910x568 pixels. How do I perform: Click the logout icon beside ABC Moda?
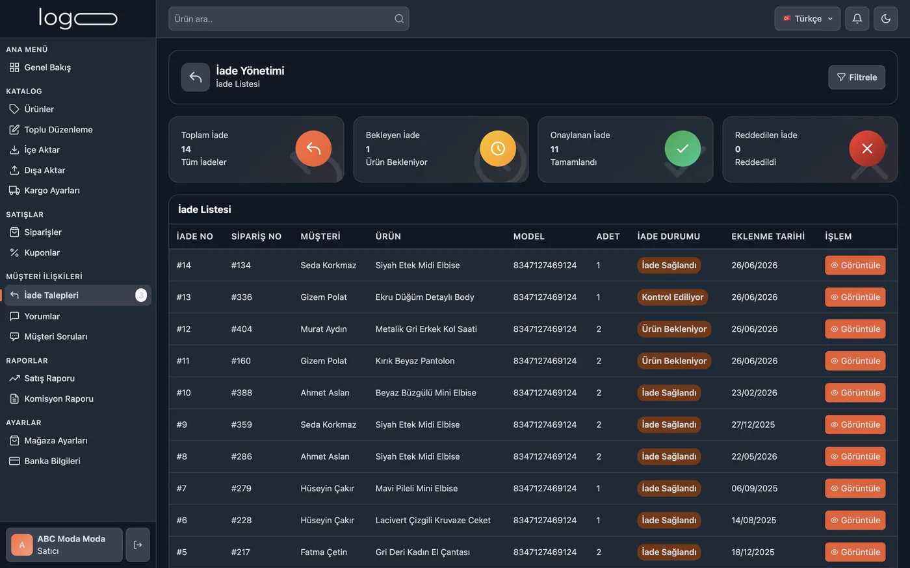pos(138,545)
